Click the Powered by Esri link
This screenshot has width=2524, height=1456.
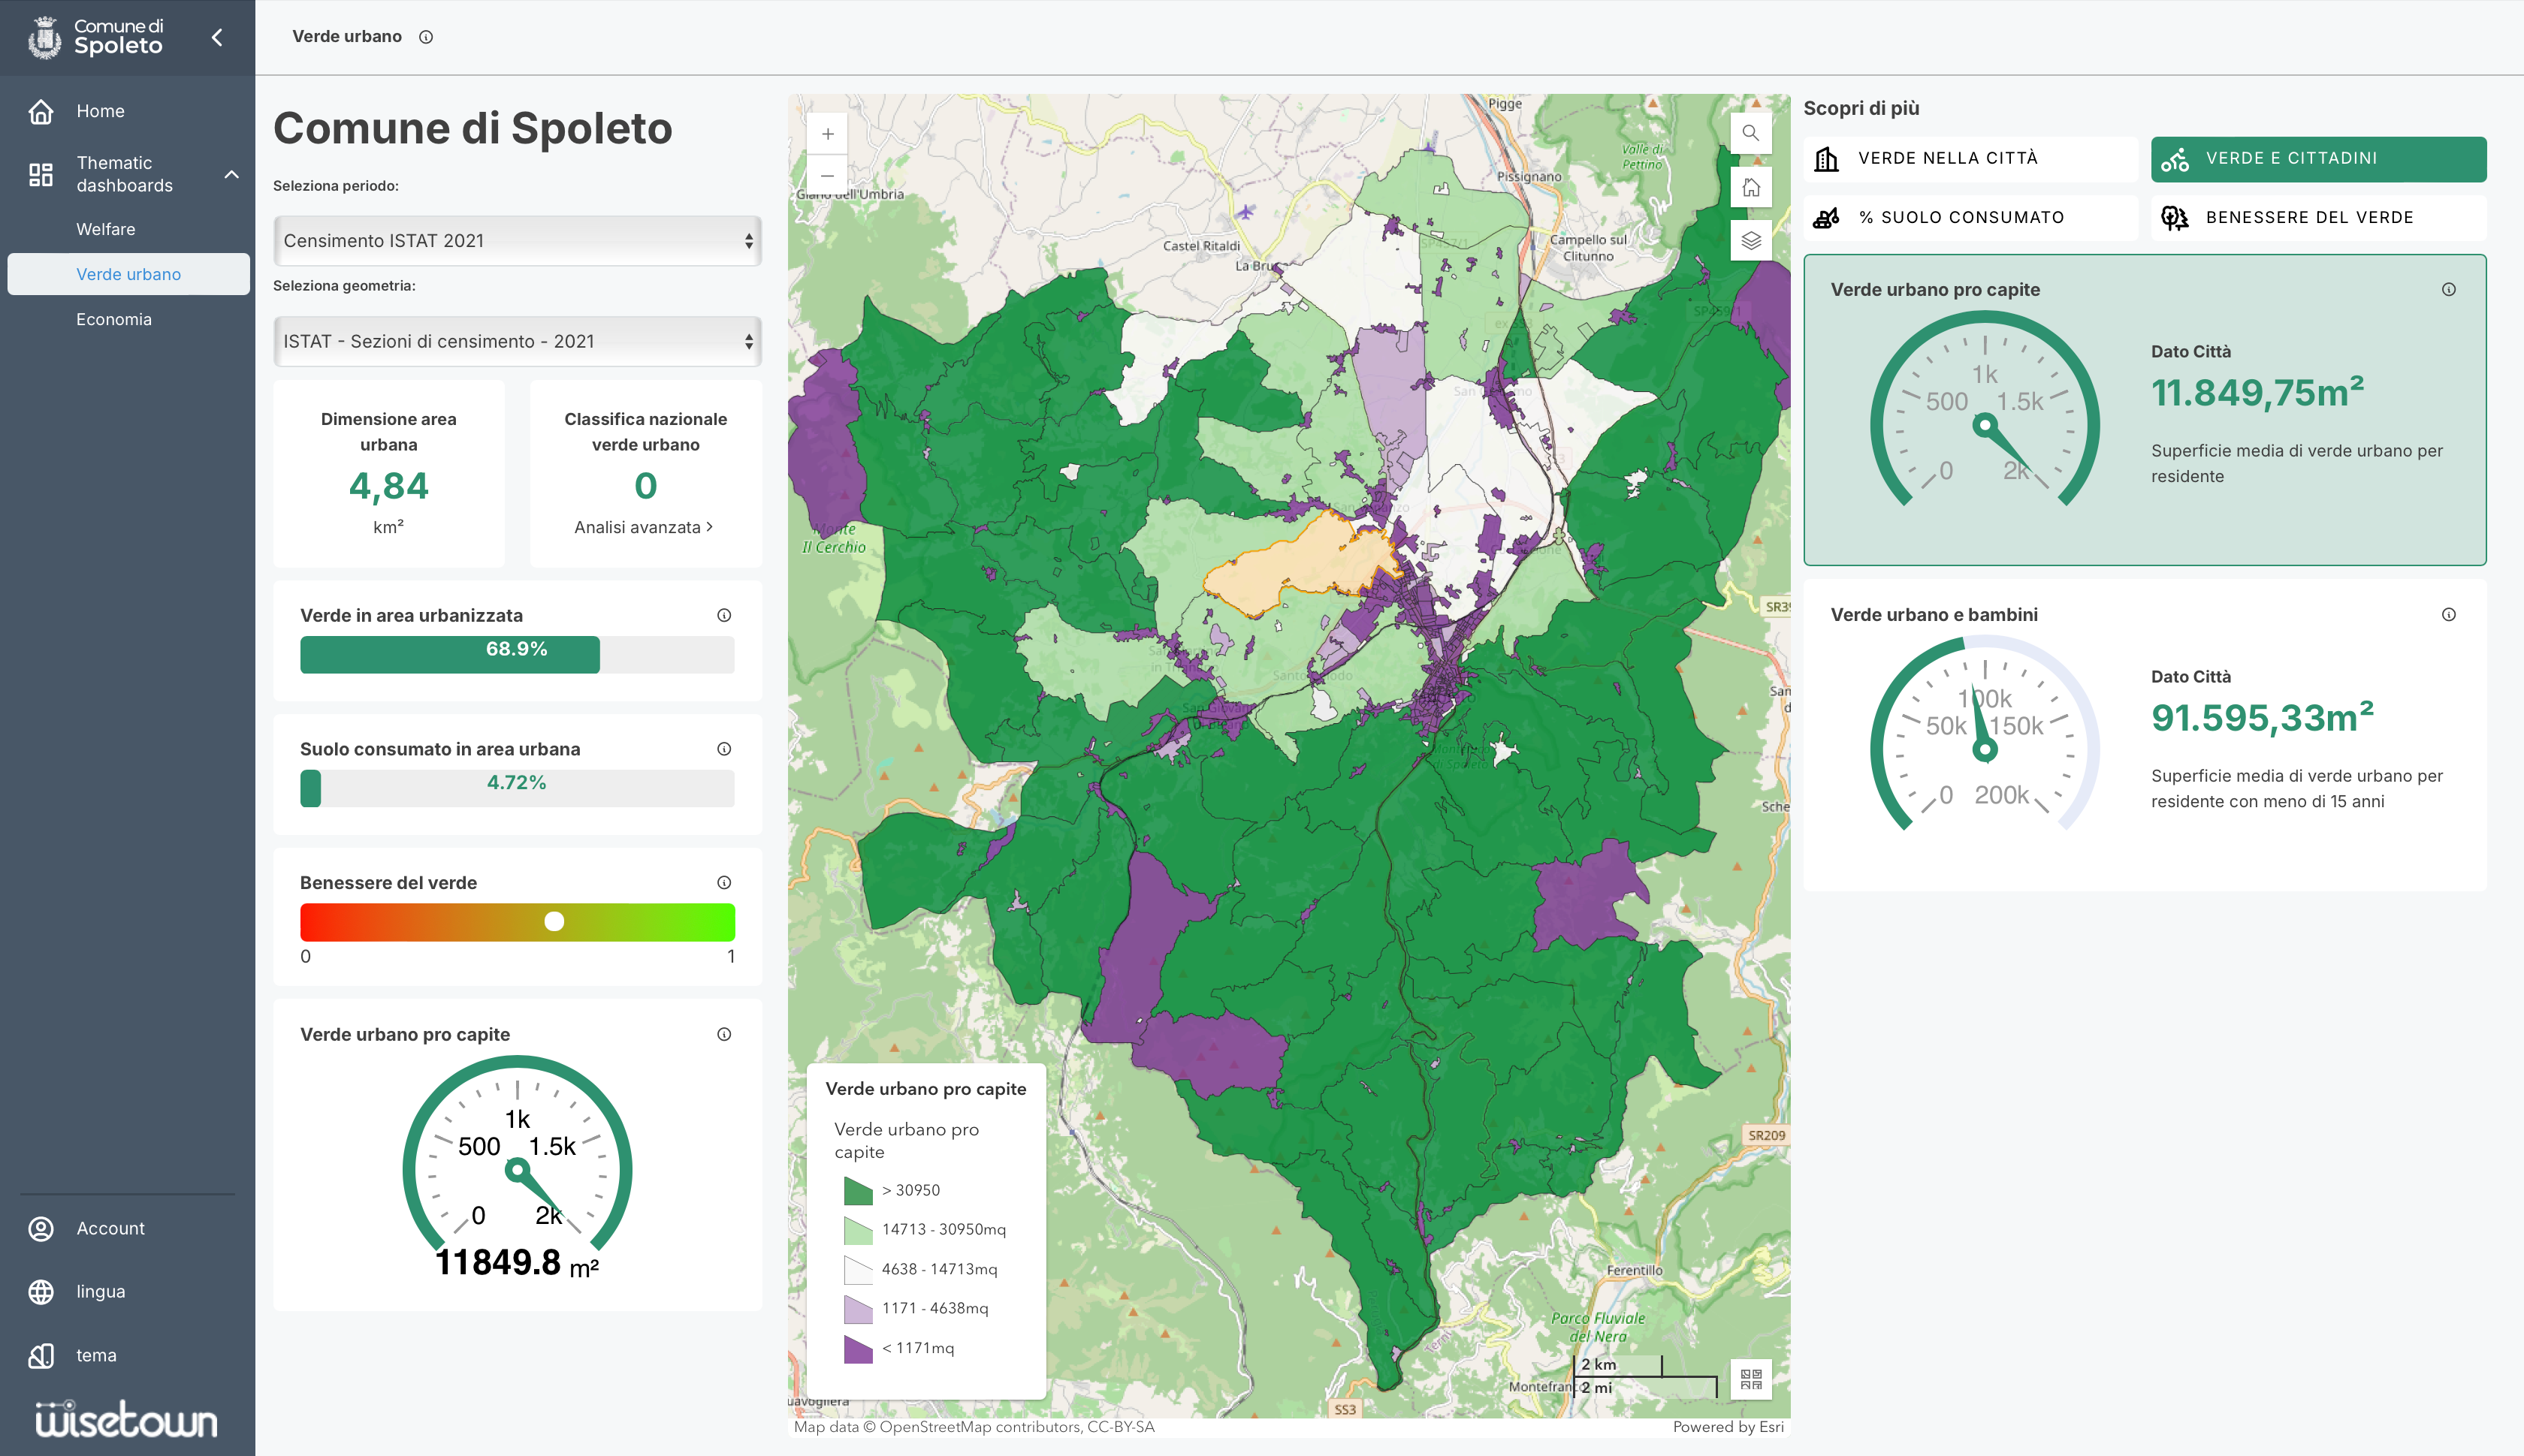pos(1728,1427)
